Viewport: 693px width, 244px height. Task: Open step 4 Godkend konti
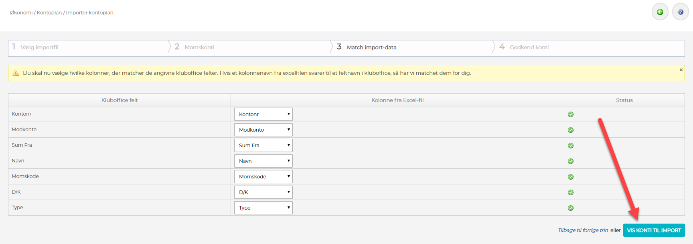pos(529,47)
